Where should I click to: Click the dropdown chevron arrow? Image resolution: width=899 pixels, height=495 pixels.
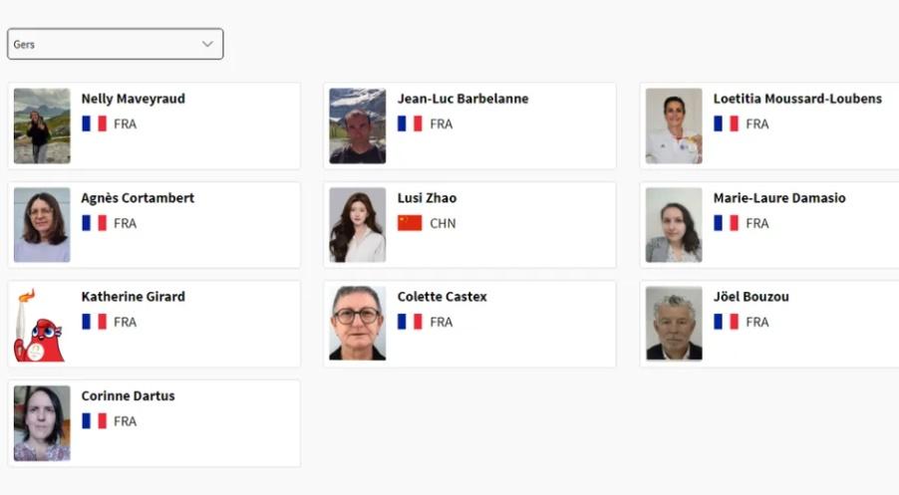(x=207, y=44)
